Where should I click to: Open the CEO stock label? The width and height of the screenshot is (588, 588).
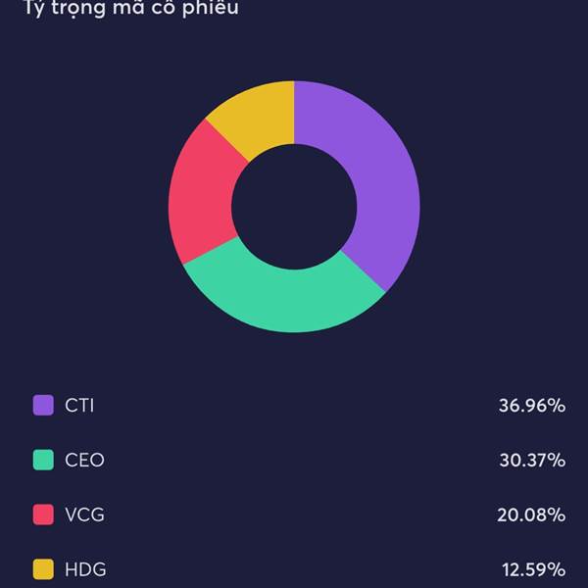[84, 461]
